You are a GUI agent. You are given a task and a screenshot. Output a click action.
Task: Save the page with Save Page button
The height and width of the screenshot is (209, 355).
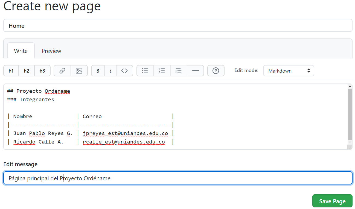[x=332, y=201]
